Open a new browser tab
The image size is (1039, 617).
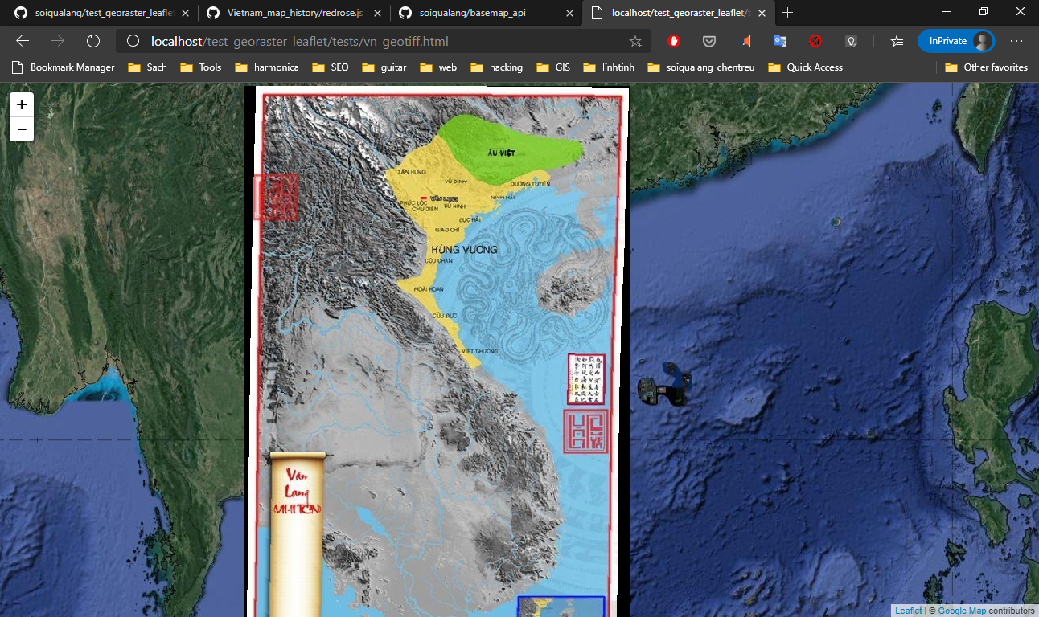[x=788, y=13]
